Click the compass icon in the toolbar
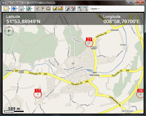The image size is (146, 116). click(48, 9)
